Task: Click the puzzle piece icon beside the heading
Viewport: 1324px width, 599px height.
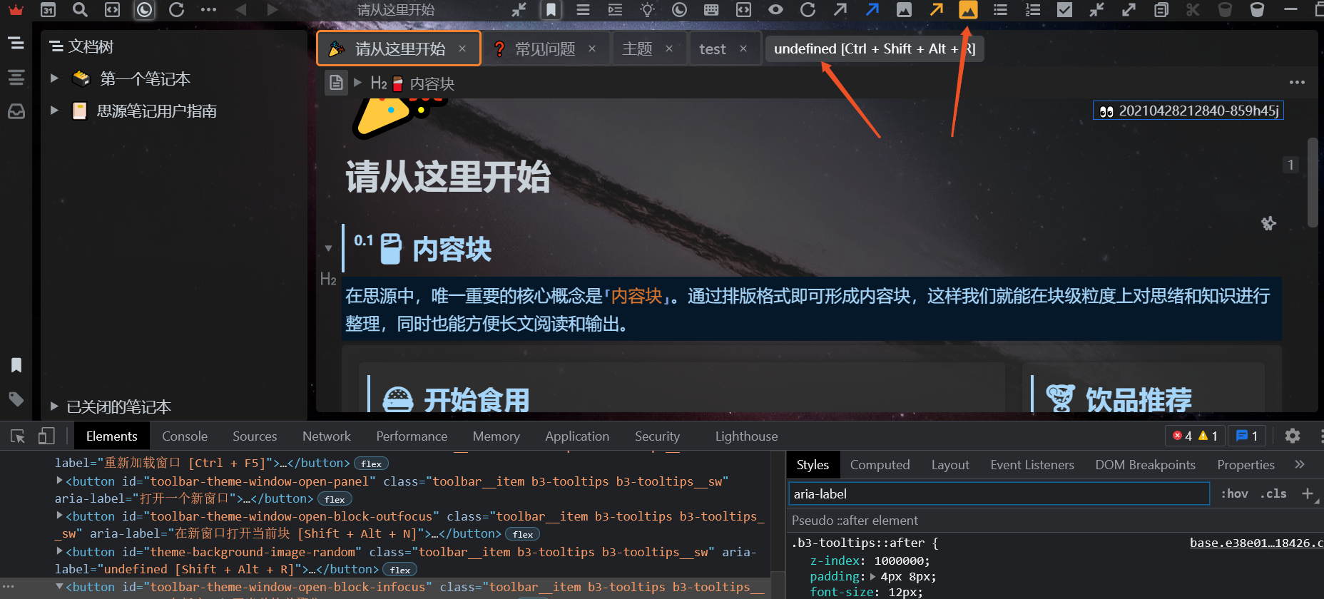Action: pyautogui.click(x=1268, y=223)
